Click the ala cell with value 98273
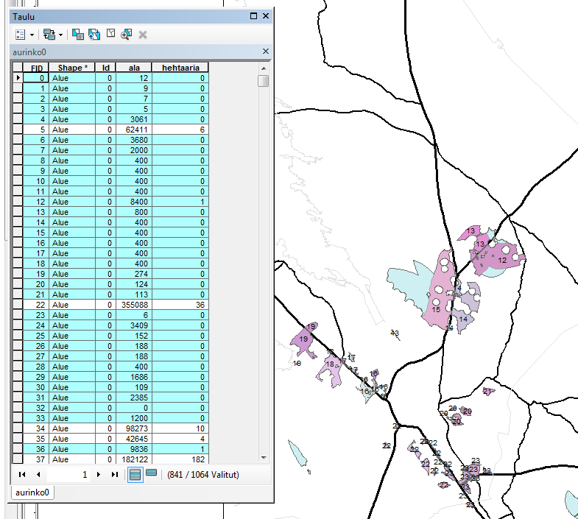Viewport: 578px width, 519px height. pos(134,428)
